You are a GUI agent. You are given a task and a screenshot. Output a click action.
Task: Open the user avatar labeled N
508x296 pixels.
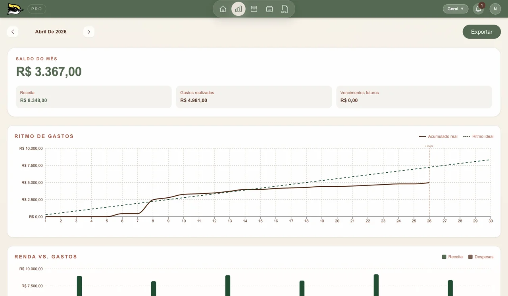coord(495,9)
